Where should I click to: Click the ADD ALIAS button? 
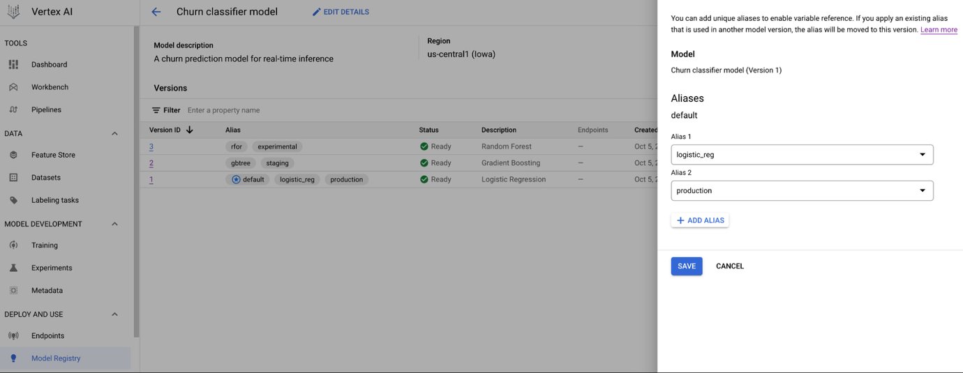tap(700, 220)
